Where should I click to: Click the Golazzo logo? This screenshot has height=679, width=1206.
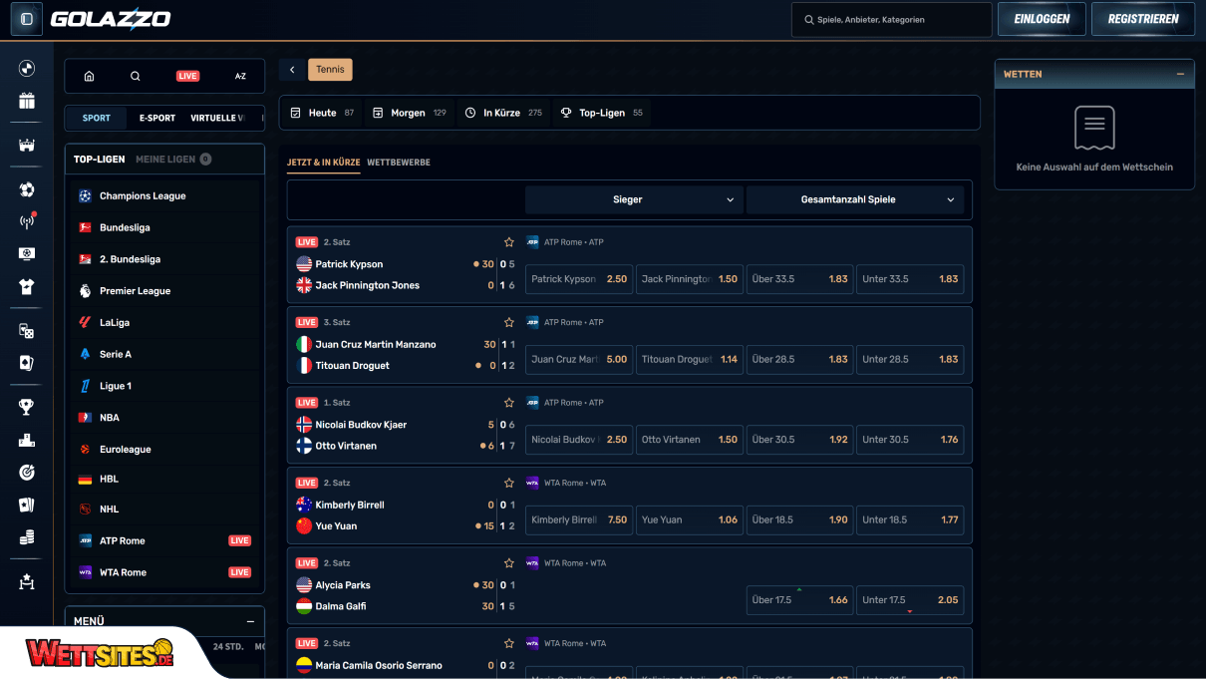[111, 19]
